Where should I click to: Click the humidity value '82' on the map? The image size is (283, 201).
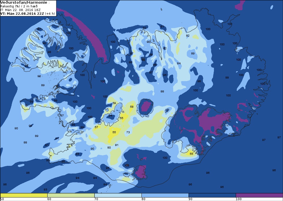[x=188, y=35]
